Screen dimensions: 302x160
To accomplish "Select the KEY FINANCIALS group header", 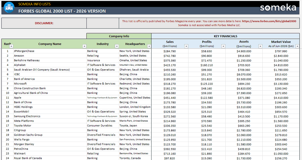I will tap(225, 36).
